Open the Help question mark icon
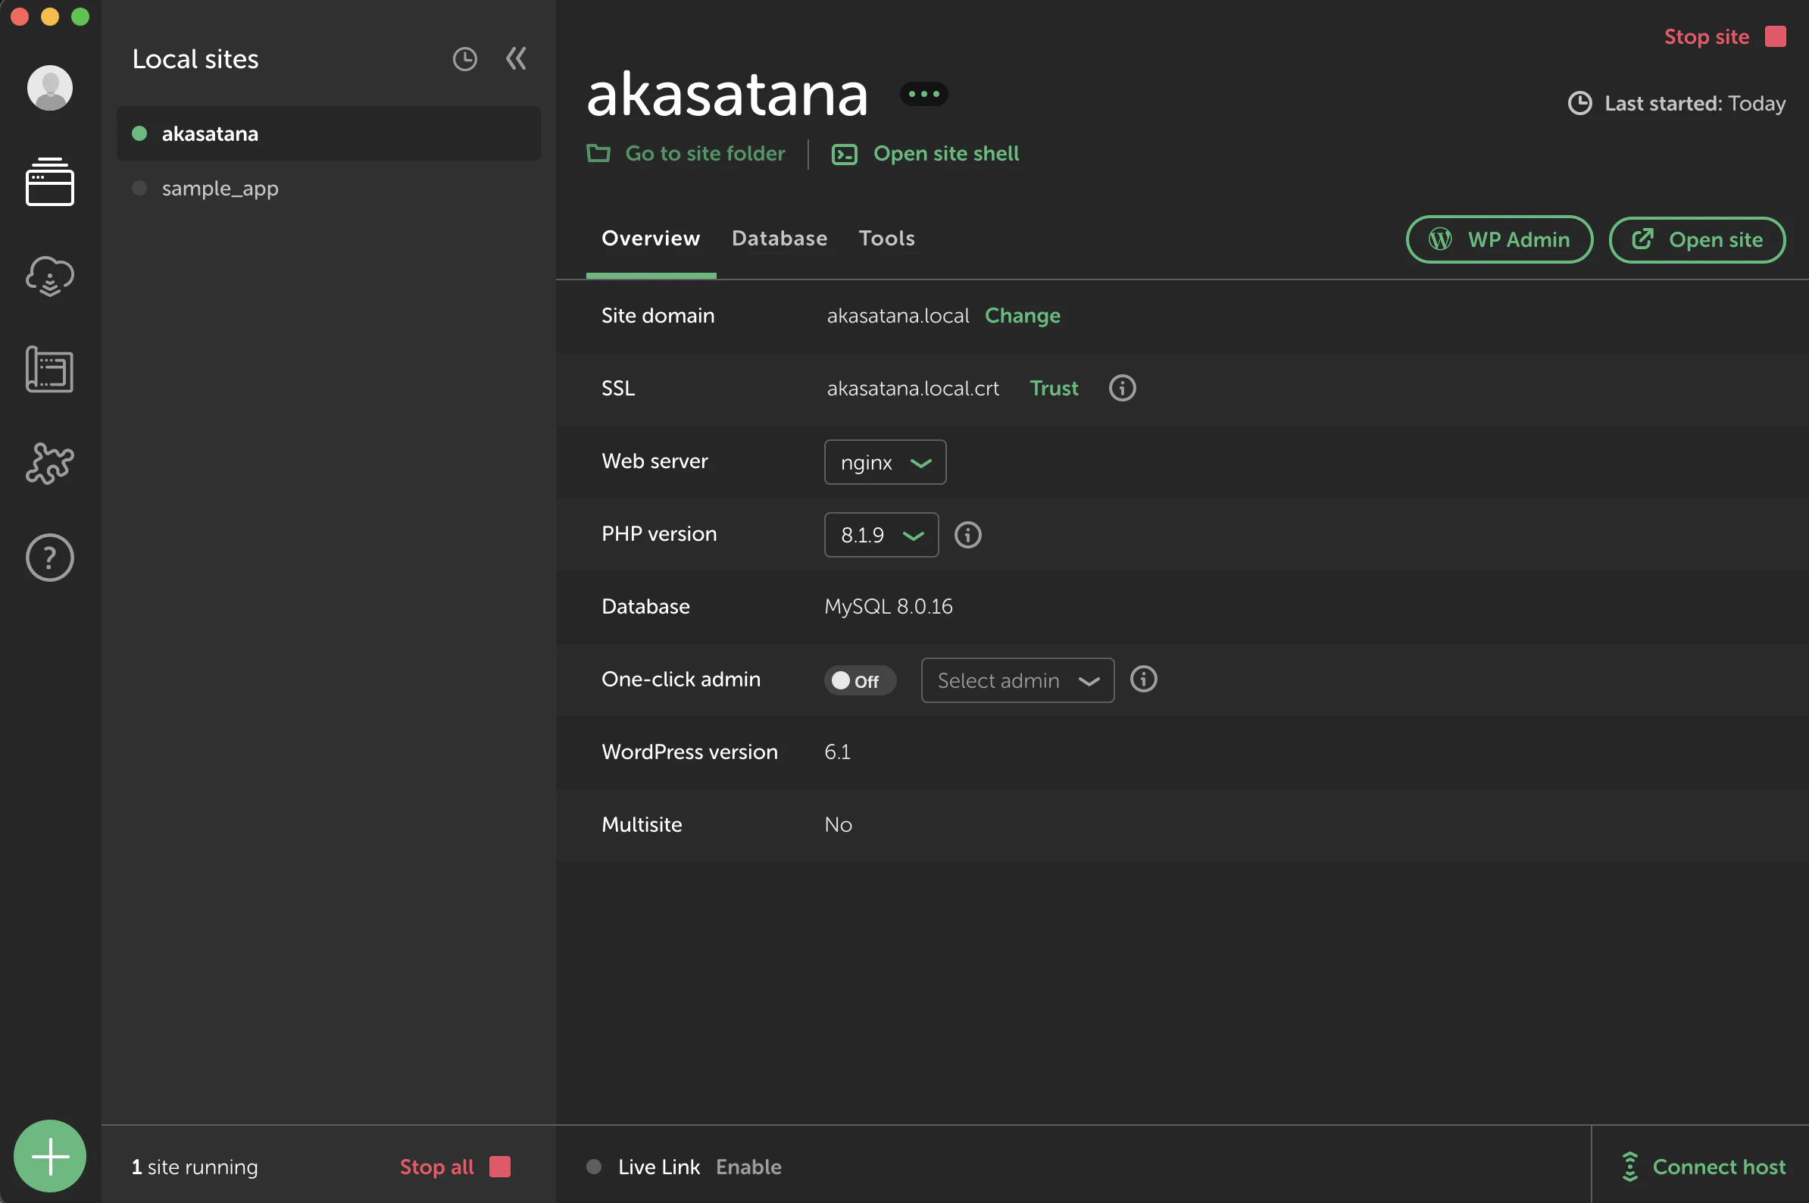 (x=50, y=558)
